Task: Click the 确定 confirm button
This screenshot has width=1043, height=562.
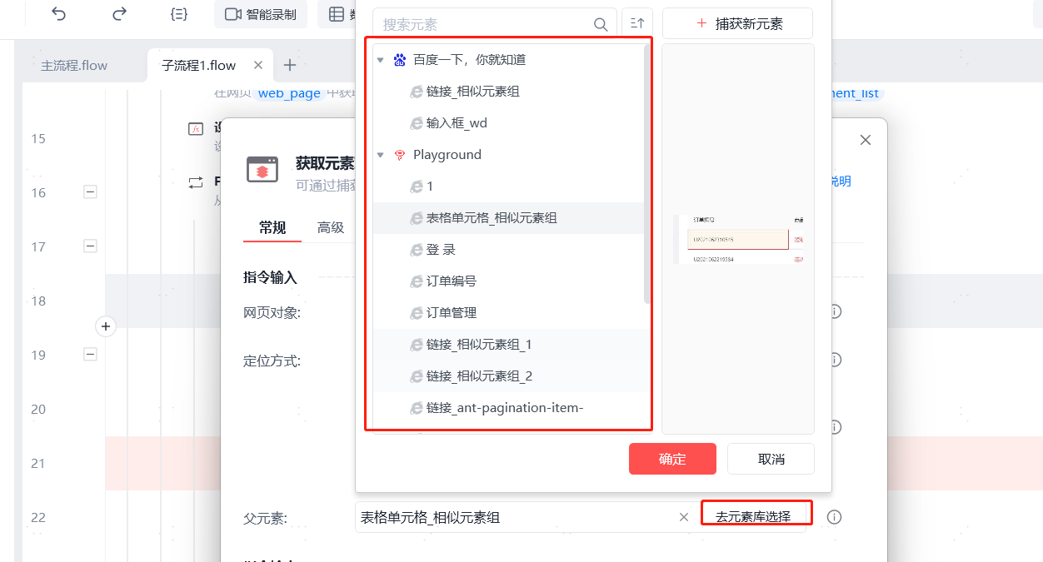Action: click(672, 459)
